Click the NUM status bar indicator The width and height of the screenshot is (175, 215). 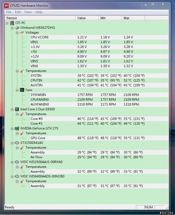tap(149, 207)
